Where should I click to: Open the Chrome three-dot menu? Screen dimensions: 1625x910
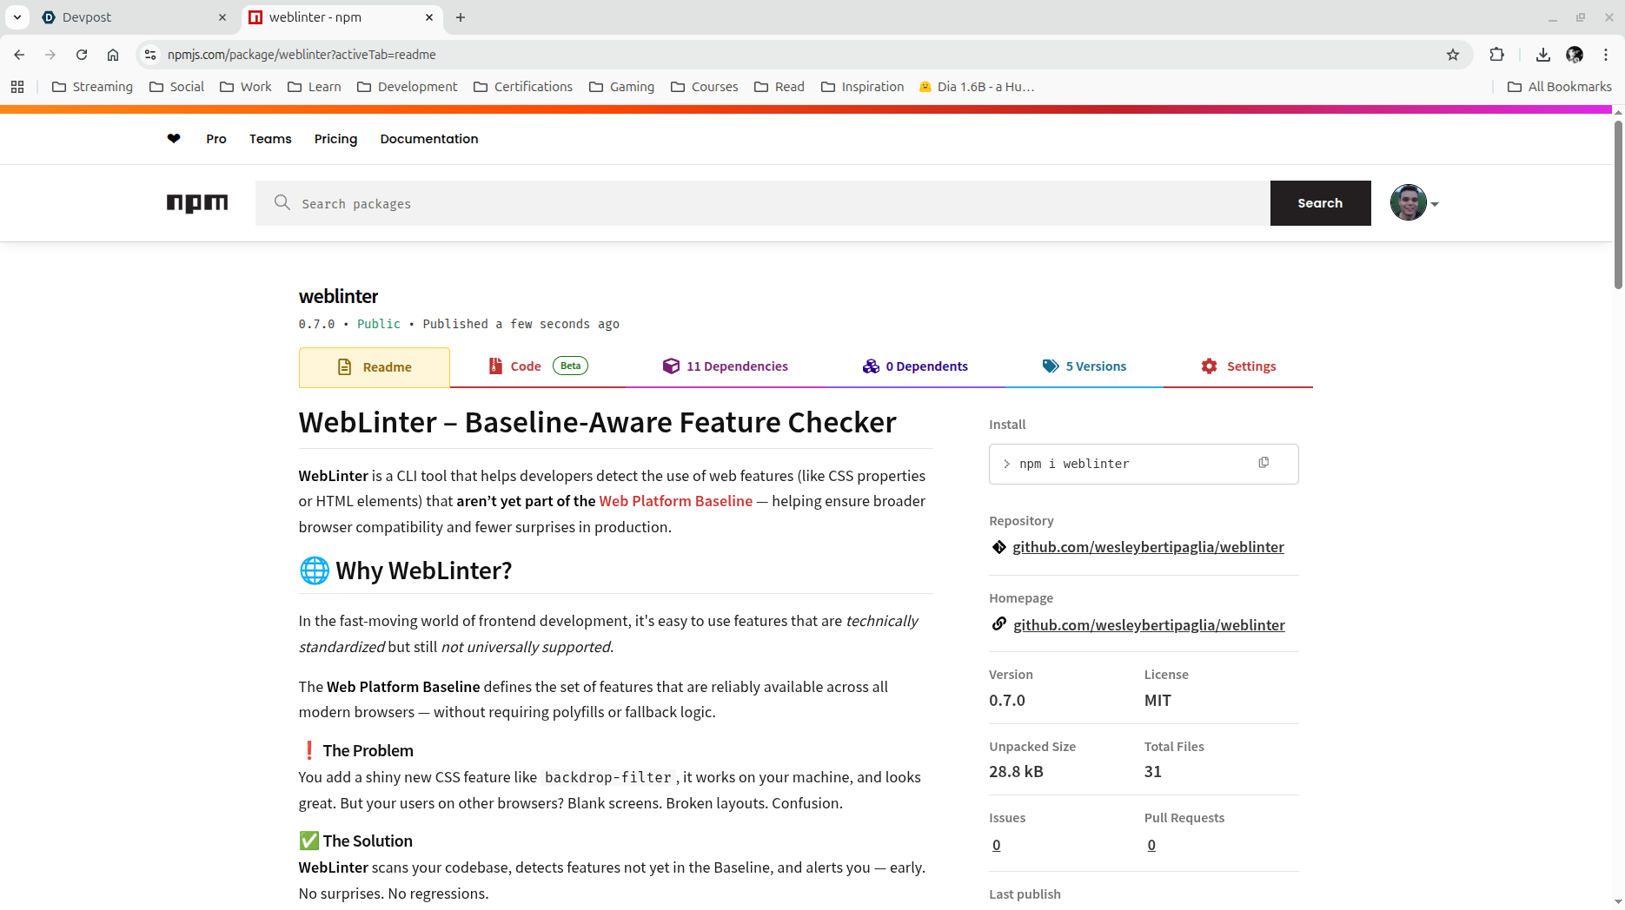click(x=1606, y=55)
